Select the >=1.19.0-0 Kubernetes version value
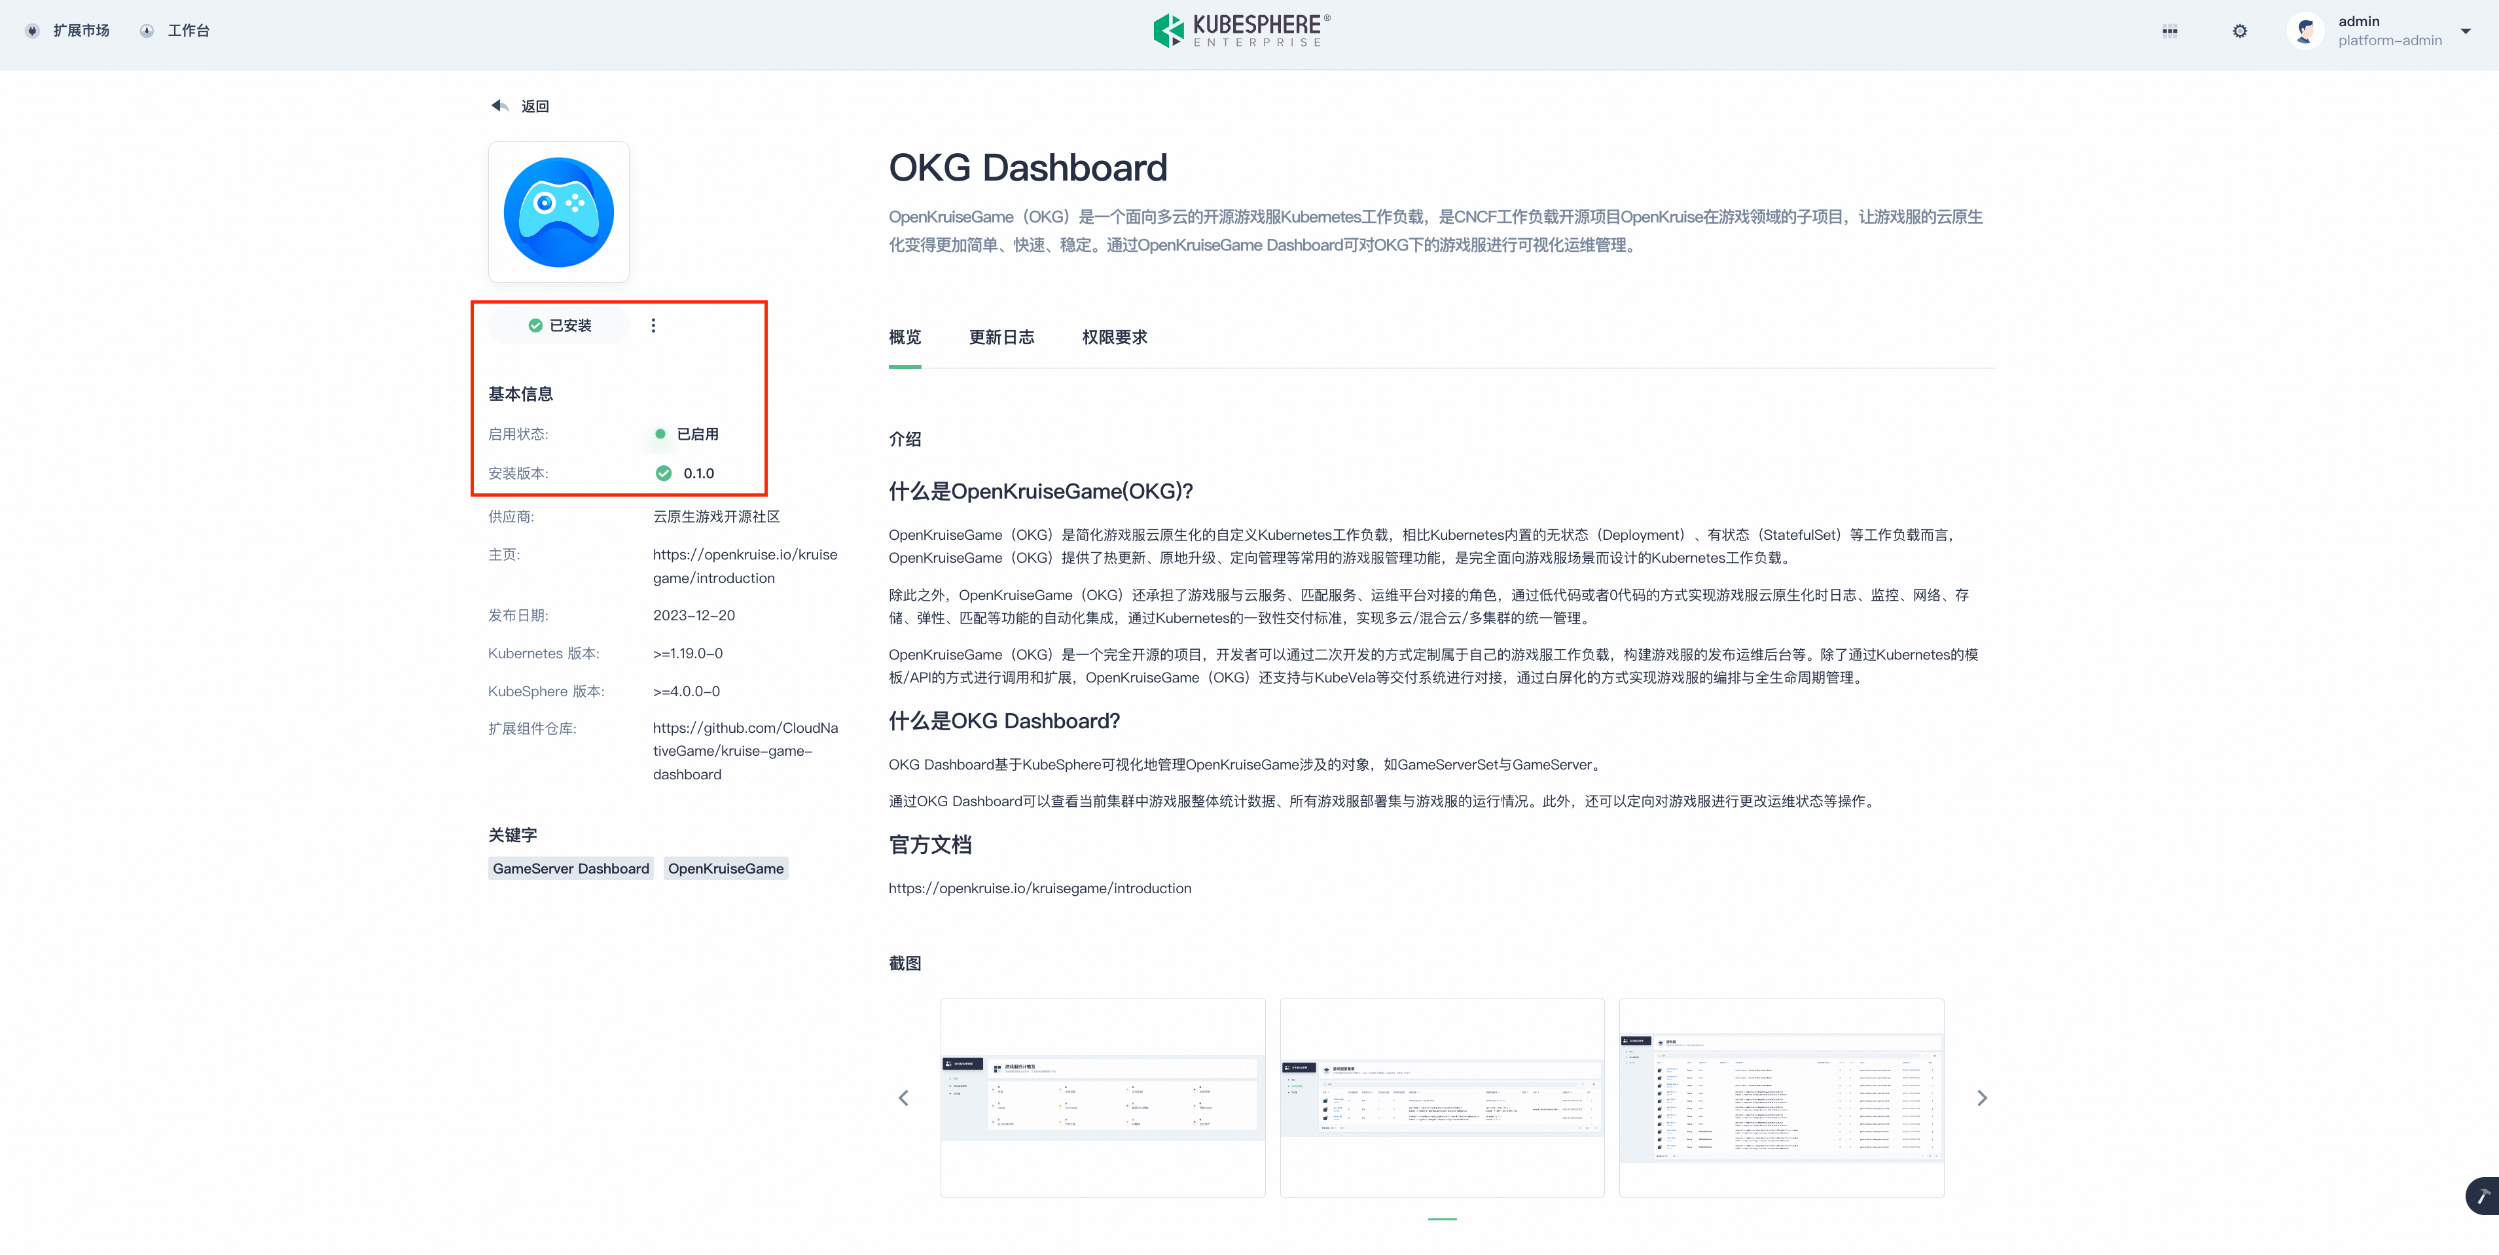Screen dimensions: 2499x1255 688,653
